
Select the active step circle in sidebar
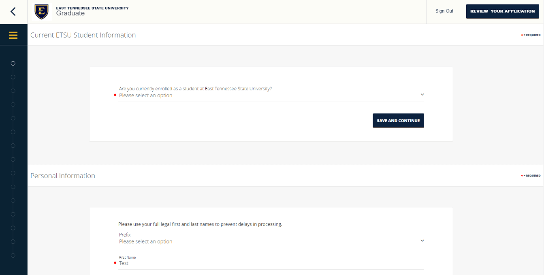click(13, 63)
